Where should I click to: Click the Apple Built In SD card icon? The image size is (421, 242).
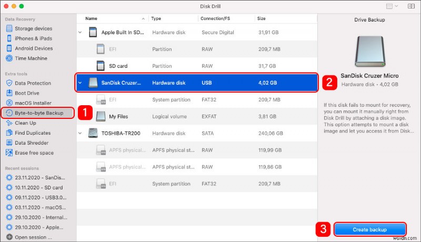(93, 33)
